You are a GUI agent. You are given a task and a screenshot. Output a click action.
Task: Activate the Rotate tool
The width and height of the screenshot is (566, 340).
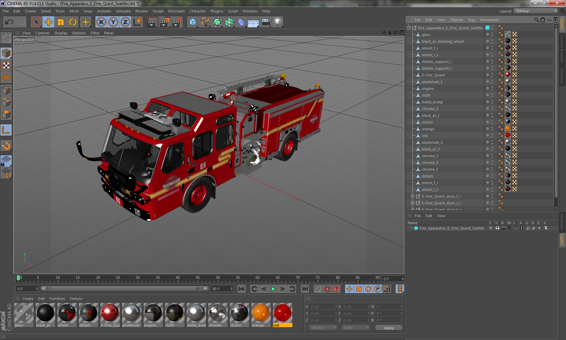73,22
